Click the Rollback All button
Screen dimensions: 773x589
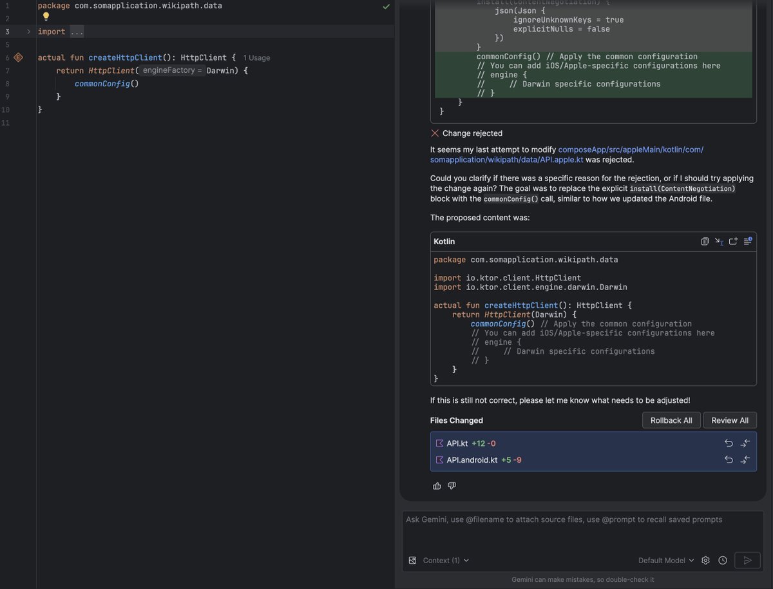(x=671, y=420)
